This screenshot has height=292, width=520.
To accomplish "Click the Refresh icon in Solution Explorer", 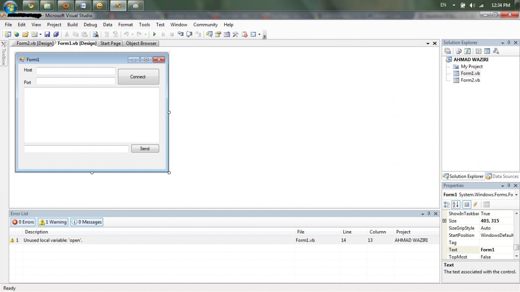I will pos(467,51).
